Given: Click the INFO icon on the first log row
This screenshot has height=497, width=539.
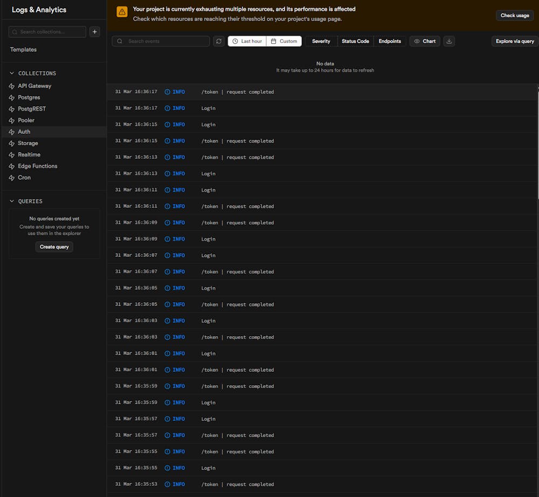Looking at the screenshot, I should point(167,92).
